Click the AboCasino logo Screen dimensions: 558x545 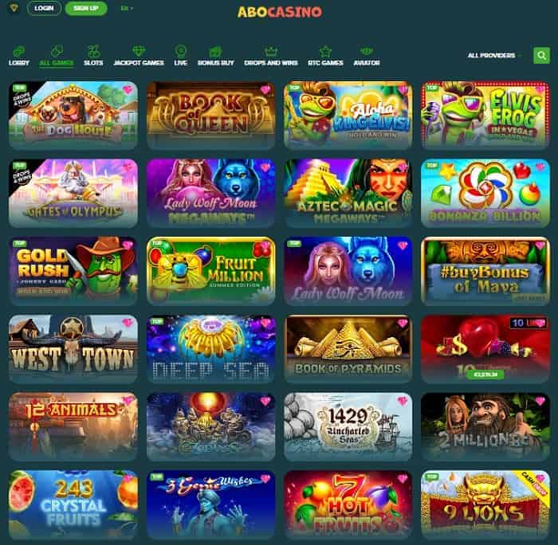(280, 12)
